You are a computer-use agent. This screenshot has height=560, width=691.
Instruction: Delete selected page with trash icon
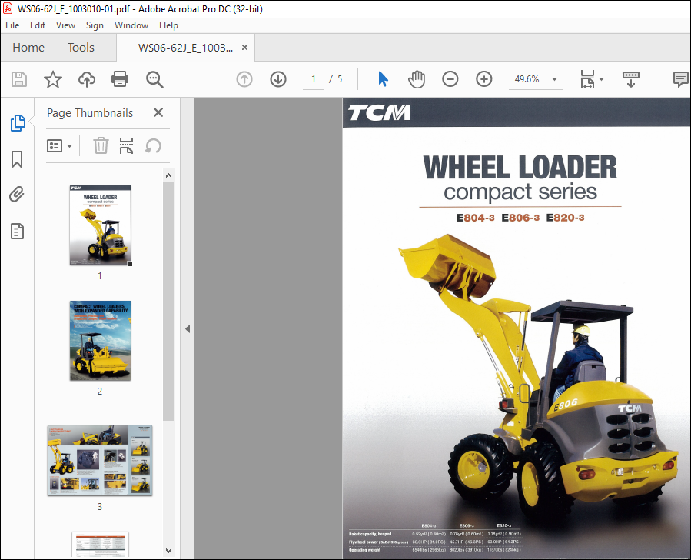(x=101, y=145)
